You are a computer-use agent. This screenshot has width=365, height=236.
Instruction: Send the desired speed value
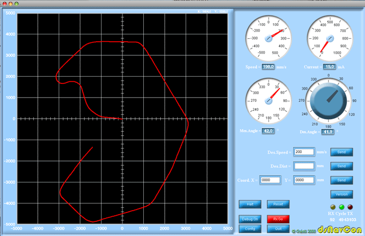click(341, 152)
